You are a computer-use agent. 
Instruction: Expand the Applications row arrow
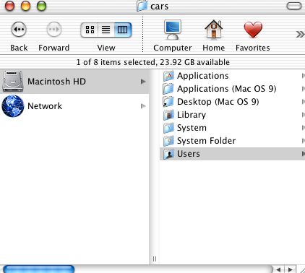point(303,76)
